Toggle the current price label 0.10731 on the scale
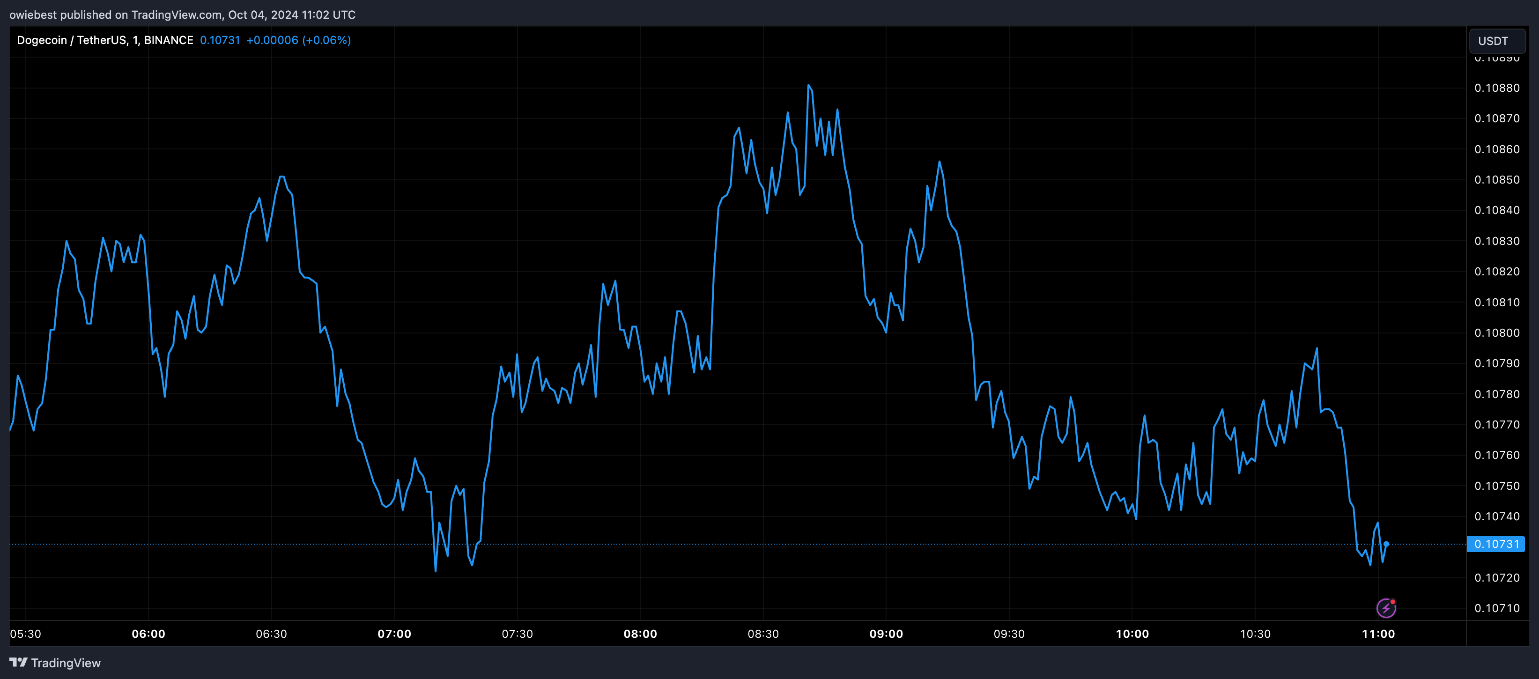 point(1496,544)
